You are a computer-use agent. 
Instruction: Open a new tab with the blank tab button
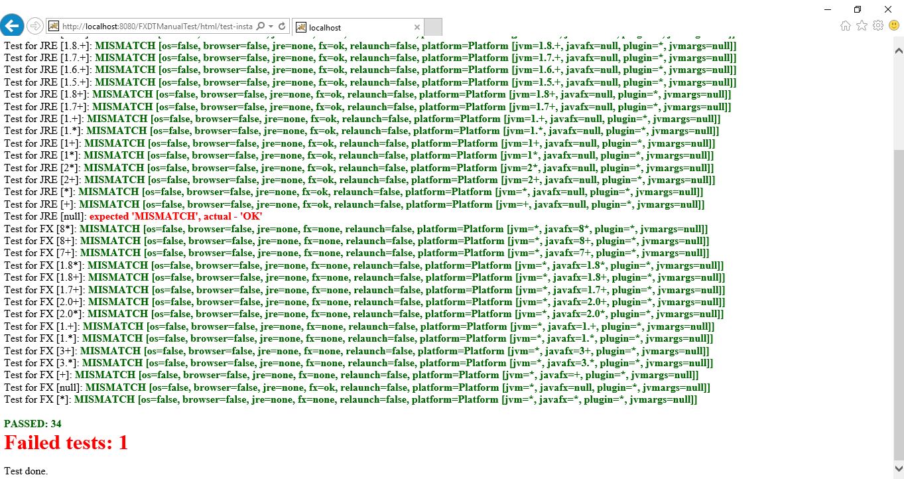[x=432, y=27]
